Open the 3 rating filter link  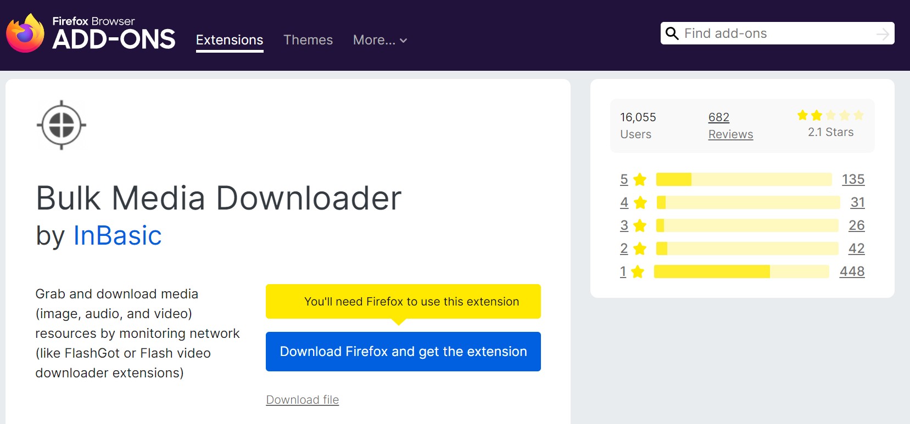pos(624,225)
